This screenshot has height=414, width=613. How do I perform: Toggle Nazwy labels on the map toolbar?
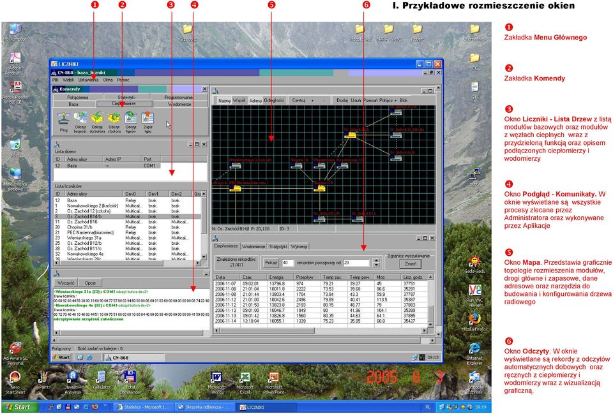224,101
